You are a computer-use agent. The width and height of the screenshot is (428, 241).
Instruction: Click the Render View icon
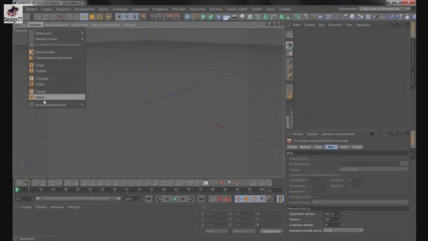tap(153, 17)
